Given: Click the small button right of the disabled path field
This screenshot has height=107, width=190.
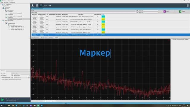Looking at the screenshot, I should (28, 78).
